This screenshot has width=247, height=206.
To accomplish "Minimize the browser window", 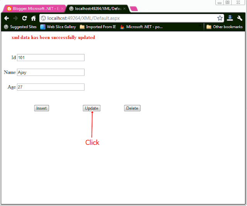I will pos(220,3).
